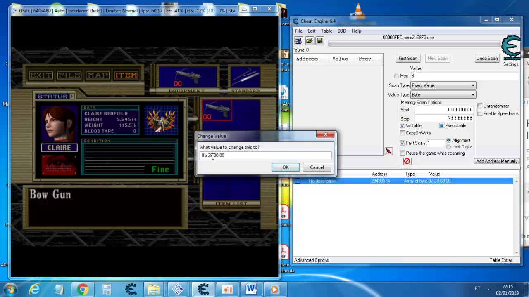The height and width of the screenshot is (297, 529).
Task: Click the first Cheat Engine taskbar icon
Action: [131, 290]
